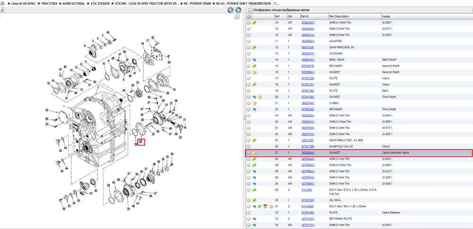This screenshot has height=229, width=473.
Task: Navigate to previous illustration with back arrow
Action: point(230,10)
